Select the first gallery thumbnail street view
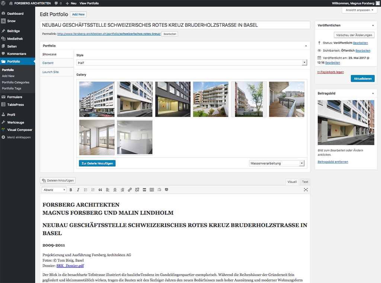The height and width of the screenshot is (283, 381). [97, 99]
